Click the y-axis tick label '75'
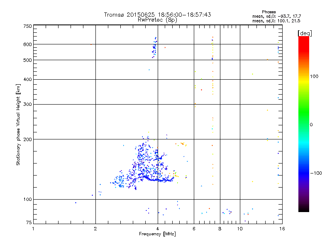The width and height of the screenshot is (332, 249). (x=29, y=222)
